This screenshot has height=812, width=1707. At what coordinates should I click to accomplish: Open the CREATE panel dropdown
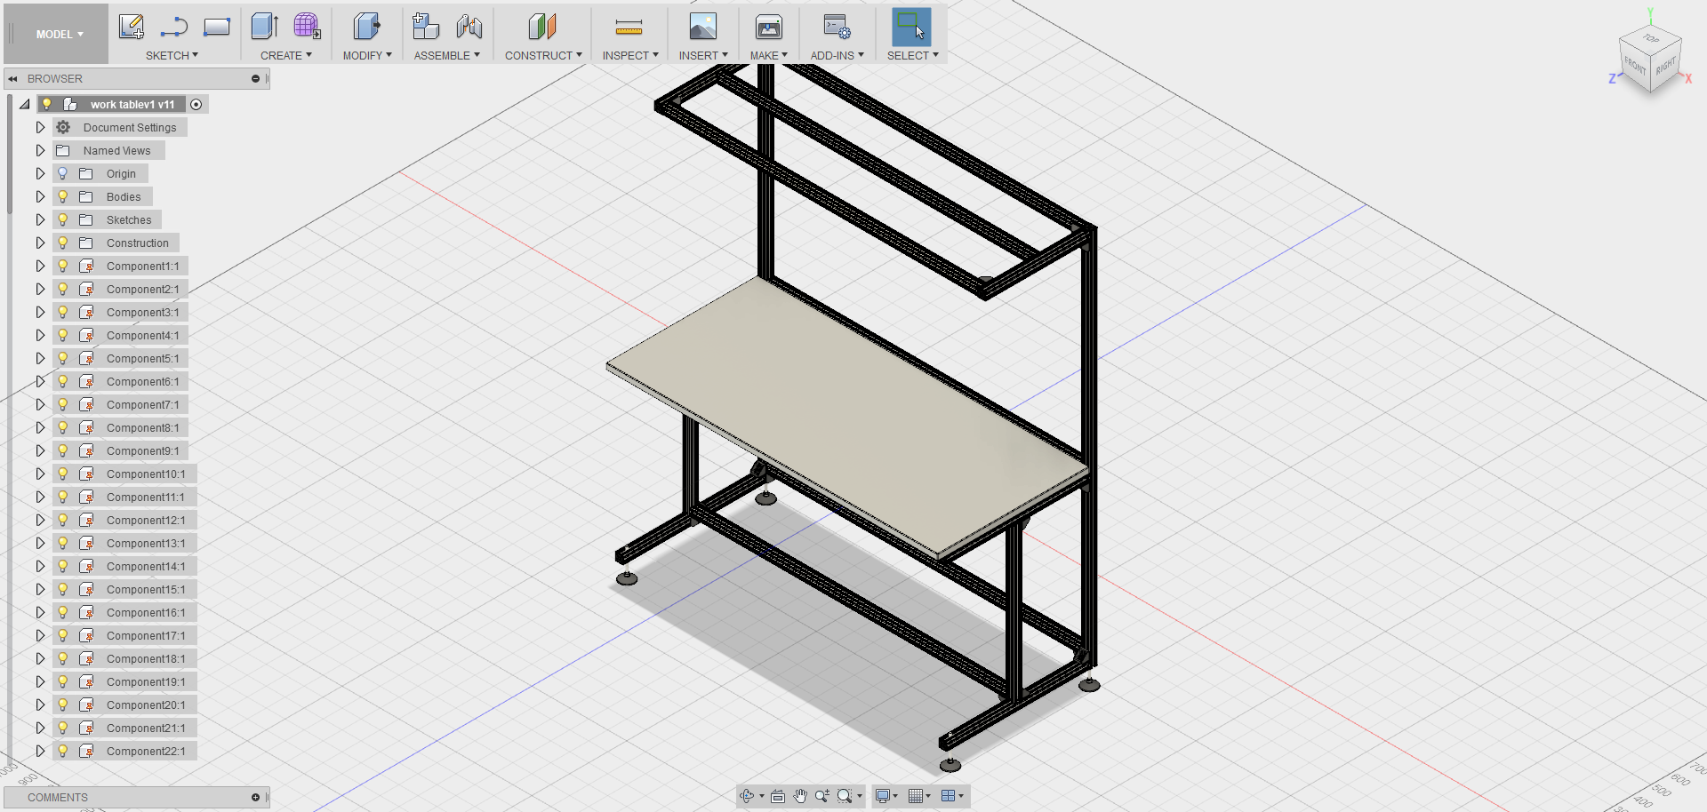pos(286,55)
